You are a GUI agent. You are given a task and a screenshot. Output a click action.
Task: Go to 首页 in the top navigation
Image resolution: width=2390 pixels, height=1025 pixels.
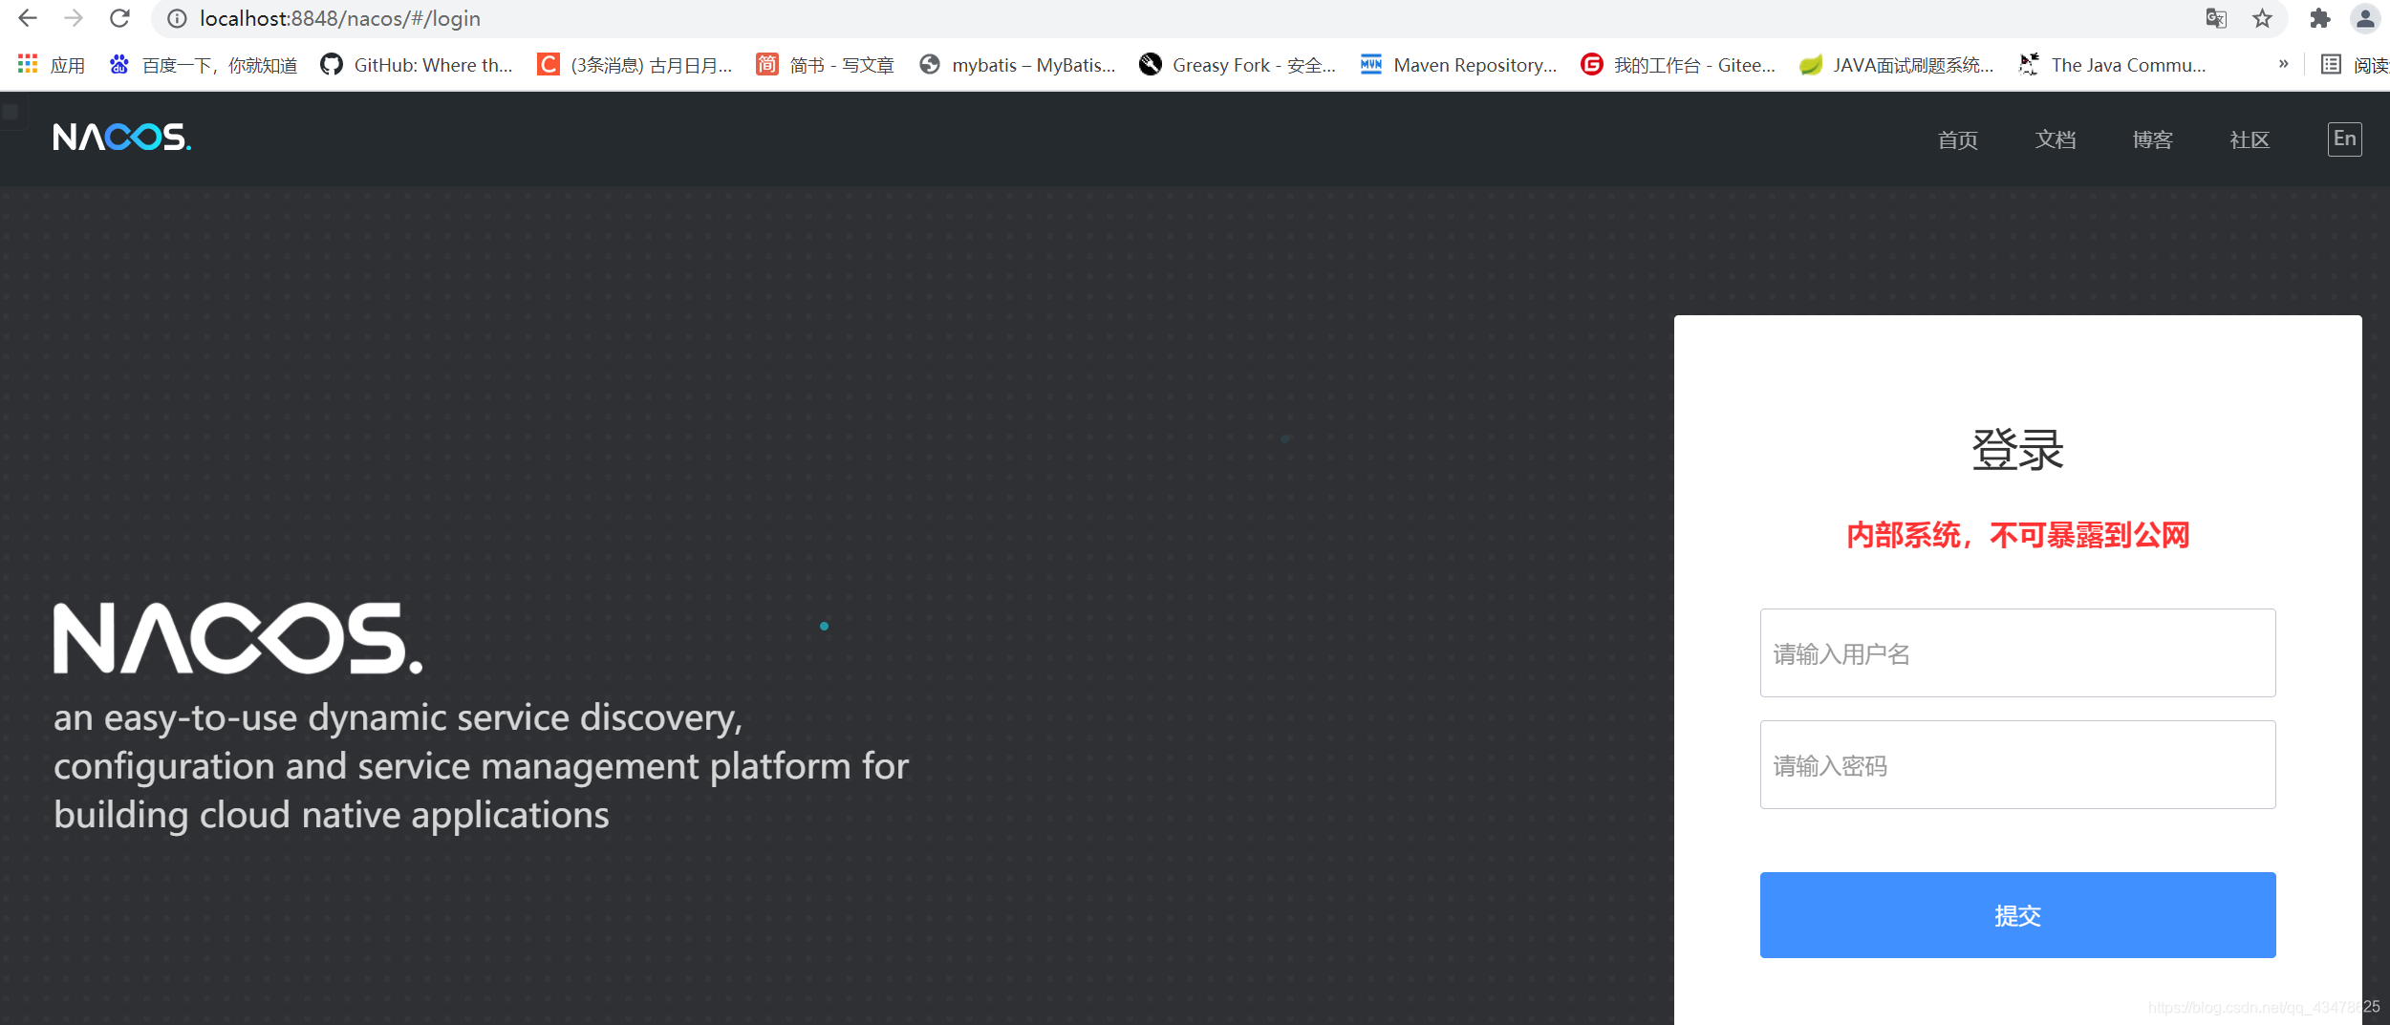pyautogui.click(x=1958, y=139)
